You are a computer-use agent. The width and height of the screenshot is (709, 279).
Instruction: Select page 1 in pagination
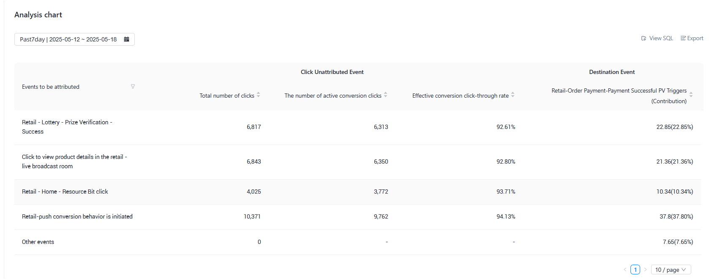point(635,270)
